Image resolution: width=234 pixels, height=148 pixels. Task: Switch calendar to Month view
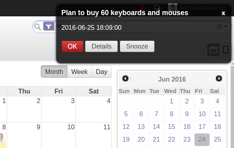click(54, 72)
